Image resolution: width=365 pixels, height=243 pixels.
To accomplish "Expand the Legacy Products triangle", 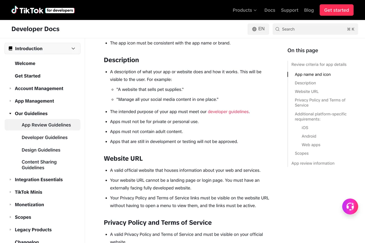I will coord(10,230).
